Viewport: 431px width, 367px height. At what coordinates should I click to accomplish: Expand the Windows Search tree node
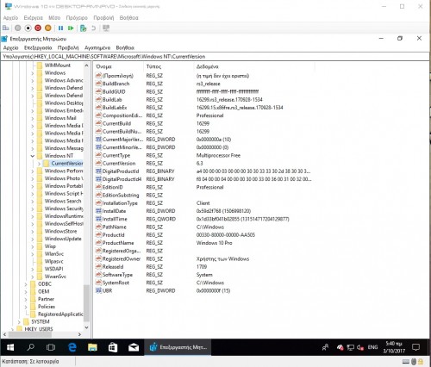[32, 202]
